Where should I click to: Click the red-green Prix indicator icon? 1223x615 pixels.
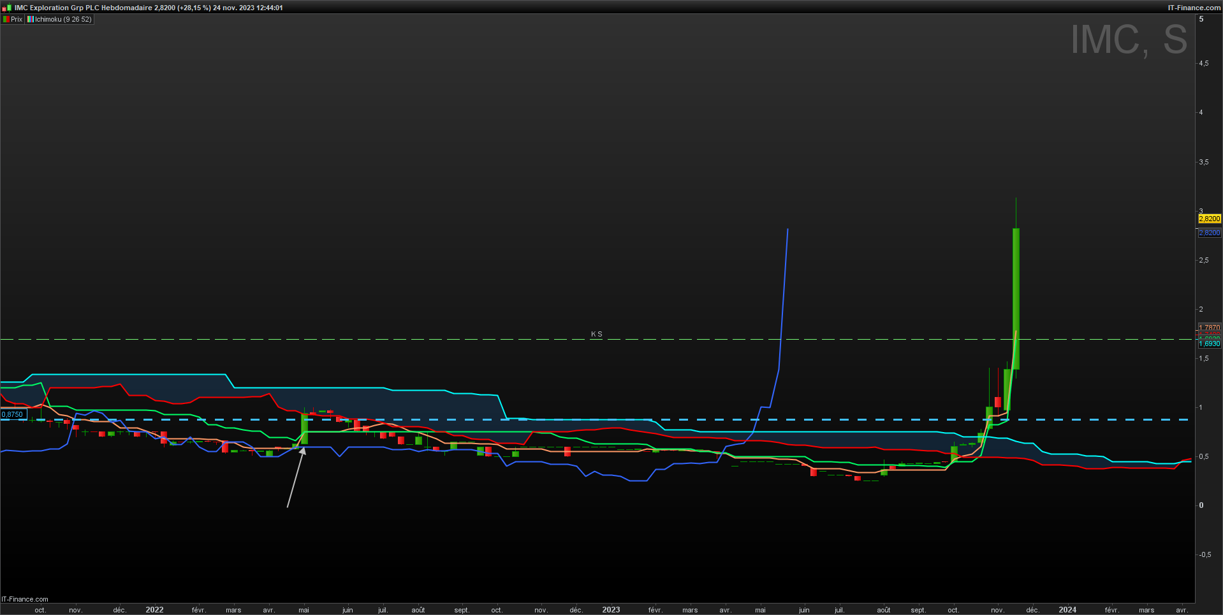[6, 19]
